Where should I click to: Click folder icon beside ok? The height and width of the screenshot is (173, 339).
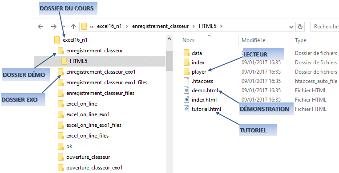click(61, 146)
